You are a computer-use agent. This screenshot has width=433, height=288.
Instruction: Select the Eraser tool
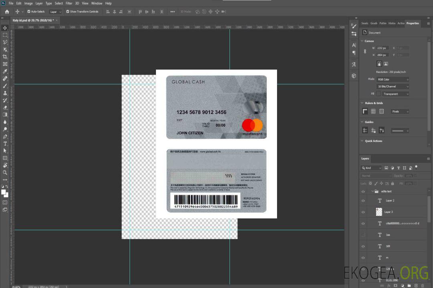[5, 108]
